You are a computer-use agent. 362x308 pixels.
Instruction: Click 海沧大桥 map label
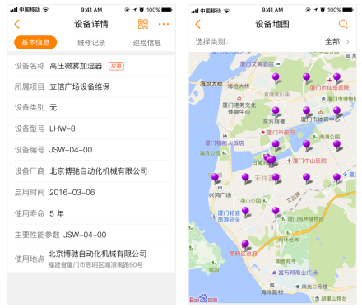click(211, 83)
